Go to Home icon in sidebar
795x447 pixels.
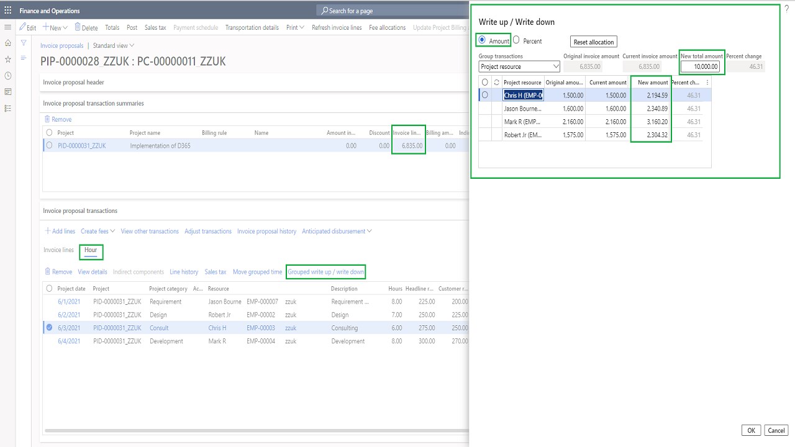[8, 43]
